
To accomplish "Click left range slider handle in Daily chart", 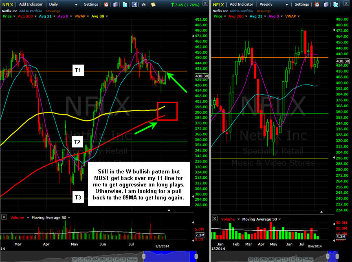I will 144,256.
